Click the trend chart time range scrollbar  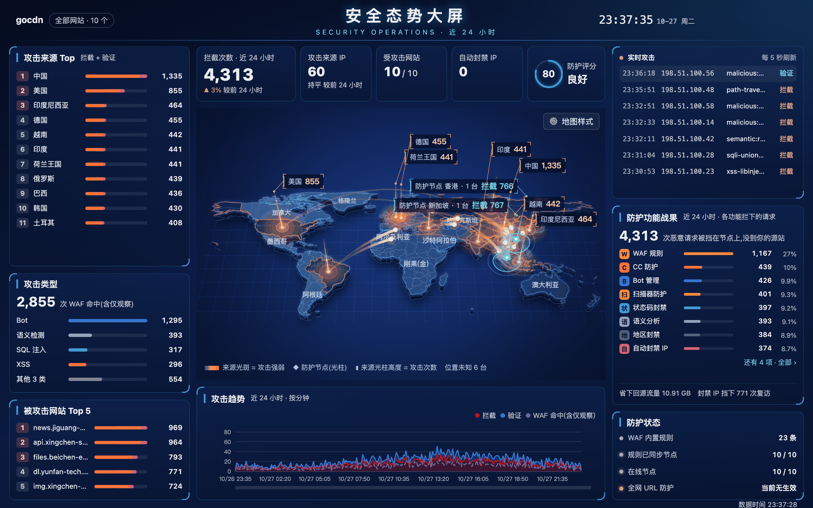[413, 488]
